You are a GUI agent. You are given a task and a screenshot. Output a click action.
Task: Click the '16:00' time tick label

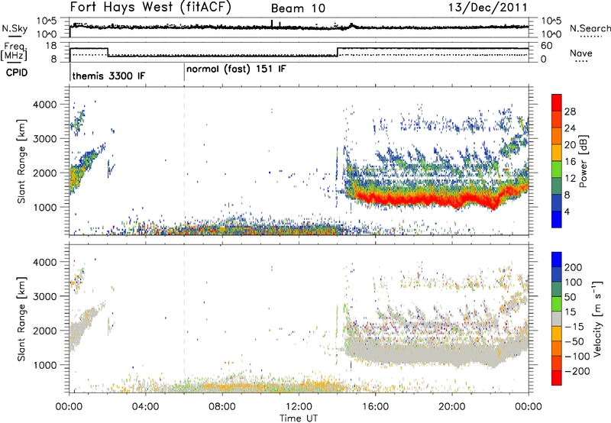tap(375, 407)
